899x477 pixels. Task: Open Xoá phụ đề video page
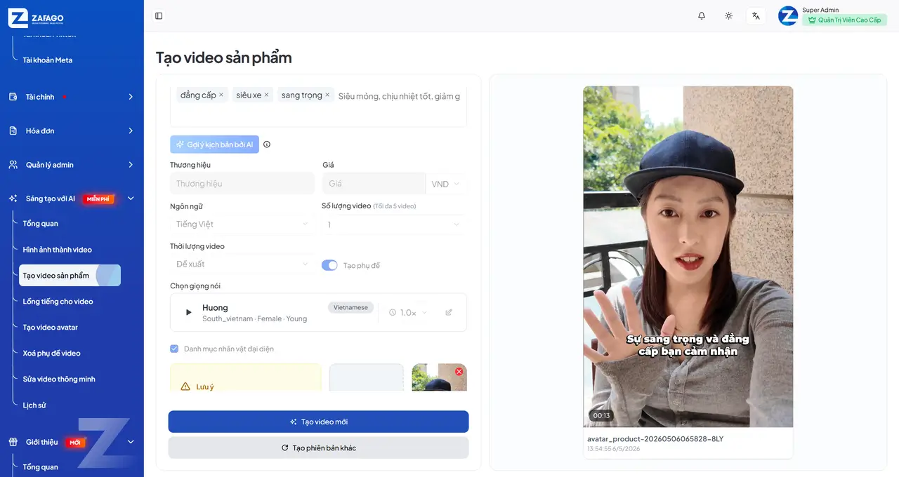52,354
